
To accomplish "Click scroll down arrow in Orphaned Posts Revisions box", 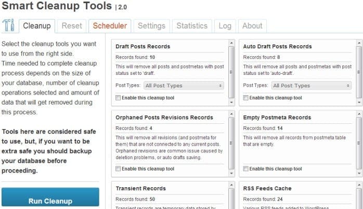I will (x=231, y=173).
